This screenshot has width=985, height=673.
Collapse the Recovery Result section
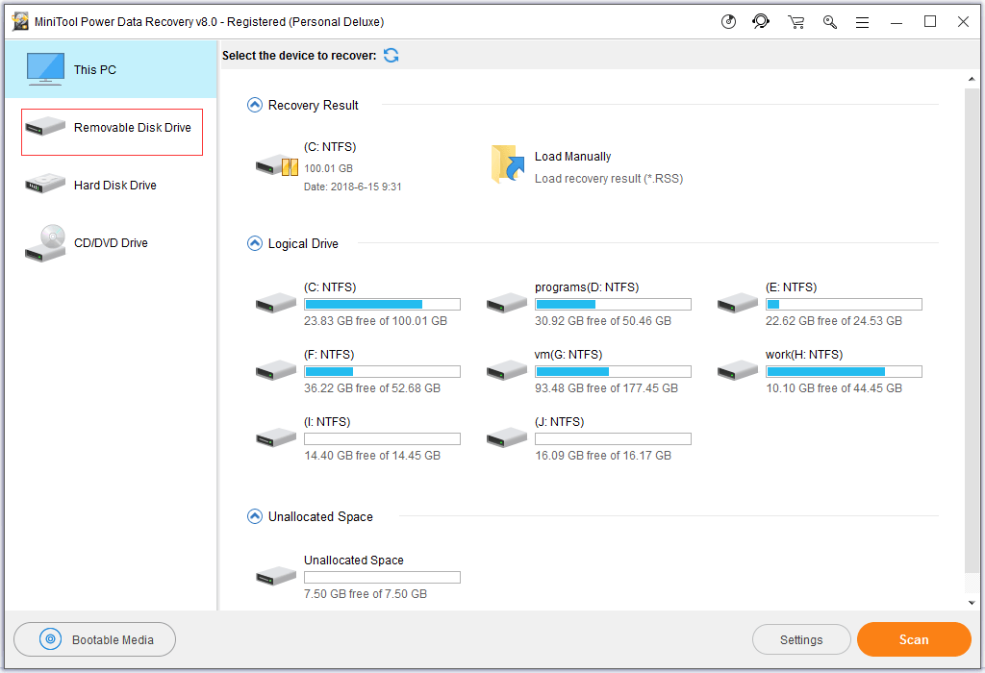tap(254, 105)
